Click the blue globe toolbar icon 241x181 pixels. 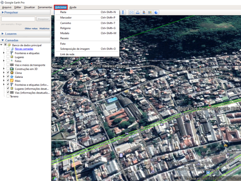point(156,12)
